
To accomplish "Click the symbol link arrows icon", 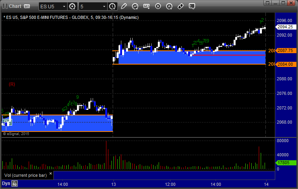I will [180, 6].
